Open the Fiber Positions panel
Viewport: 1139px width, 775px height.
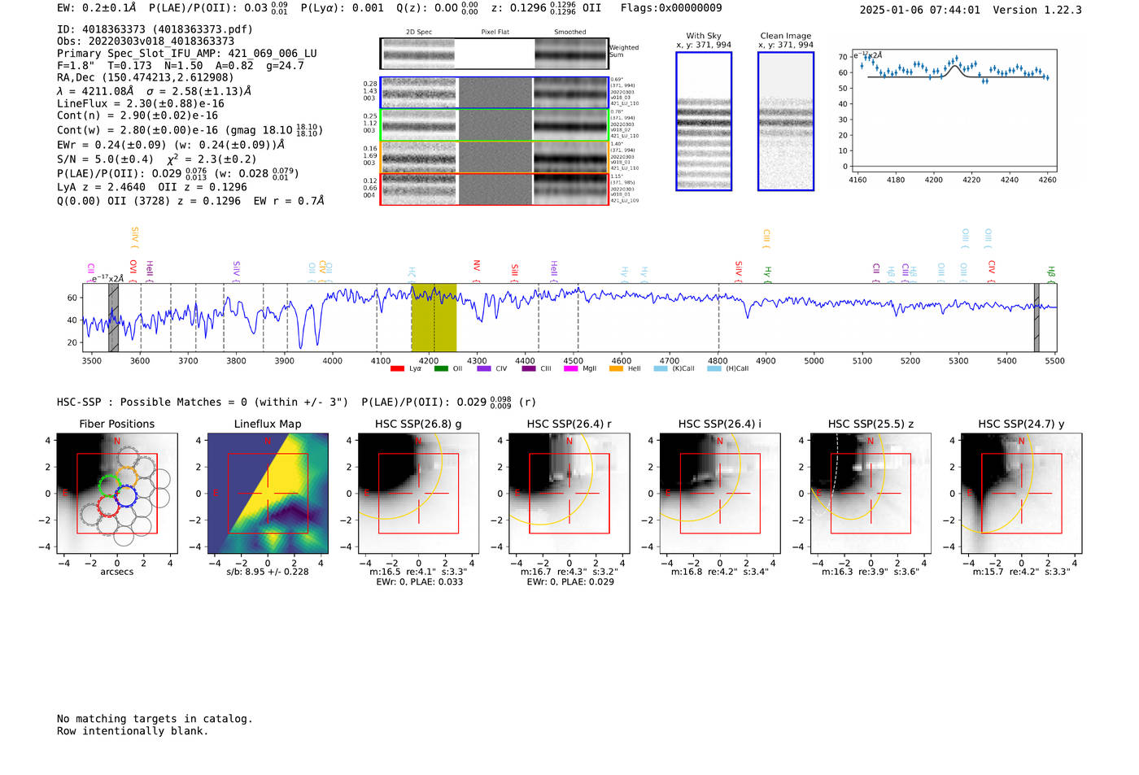pyautogui.click(x=117, y=493)
